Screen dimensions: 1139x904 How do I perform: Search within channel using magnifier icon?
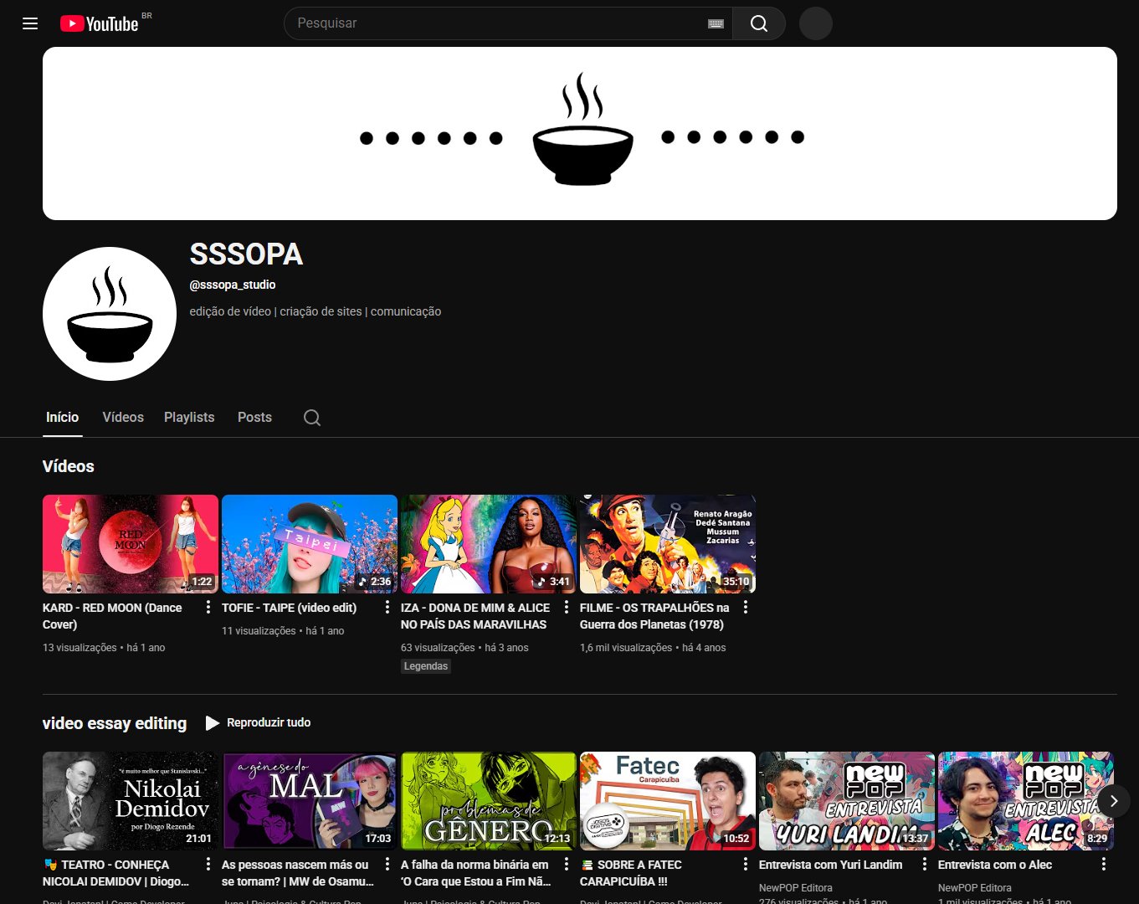312,418
